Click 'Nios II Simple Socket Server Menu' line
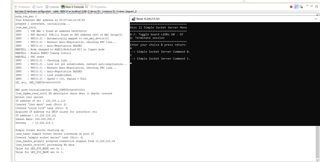This screenshot has width=320, height=162. tap(158, 28)
